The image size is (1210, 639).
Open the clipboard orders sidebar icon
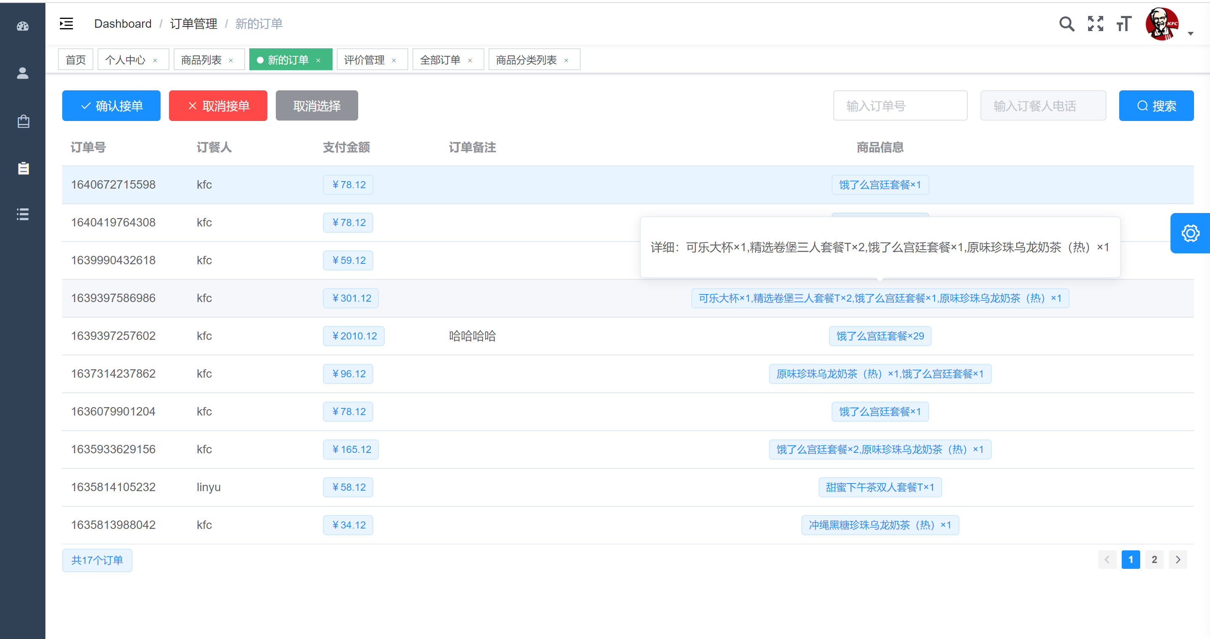click(23, 168)
